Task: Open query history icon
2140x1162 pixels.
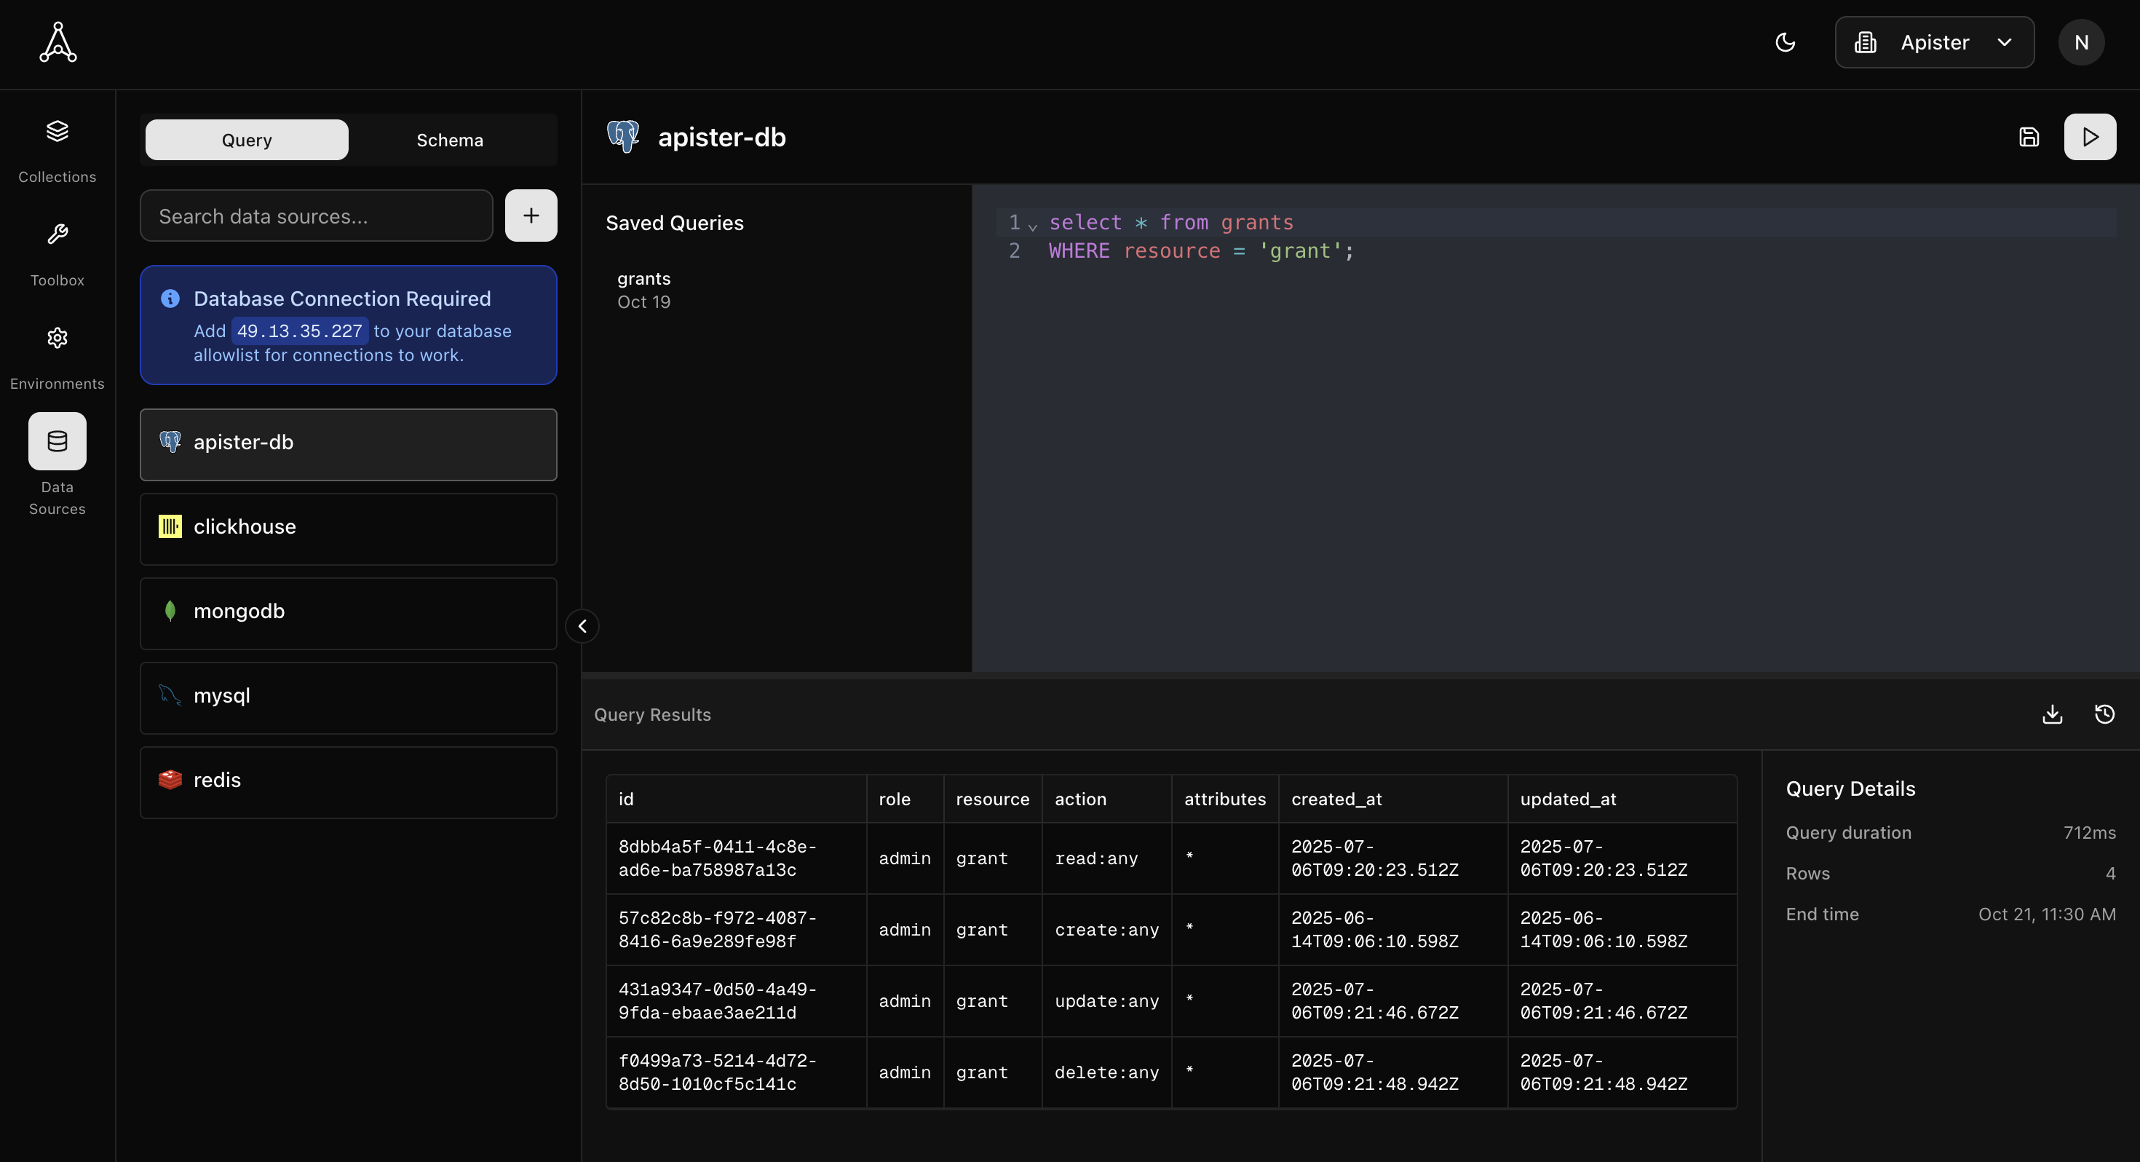Action: (x=2104, y=714)
